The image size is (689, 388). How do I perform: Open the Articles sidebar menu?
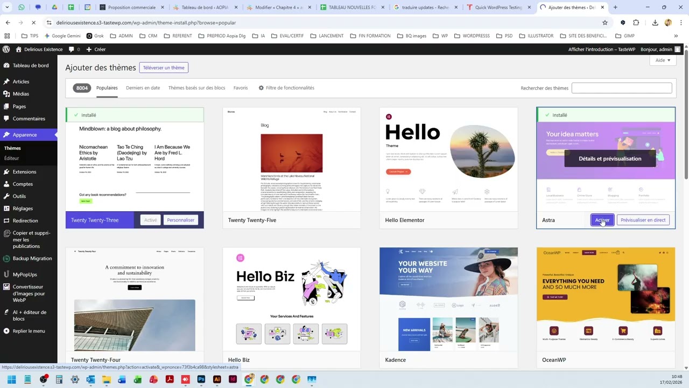click(x=29, y=81)
